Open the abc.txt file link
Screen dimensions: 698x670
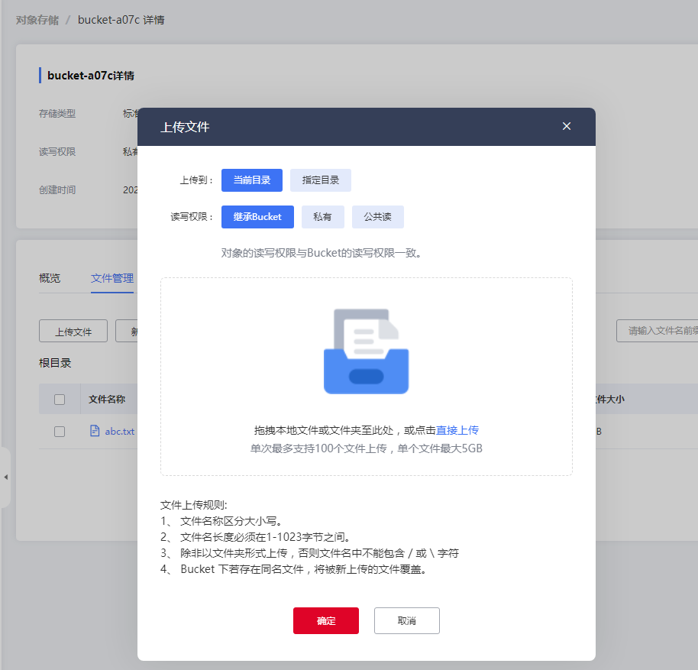119,432
